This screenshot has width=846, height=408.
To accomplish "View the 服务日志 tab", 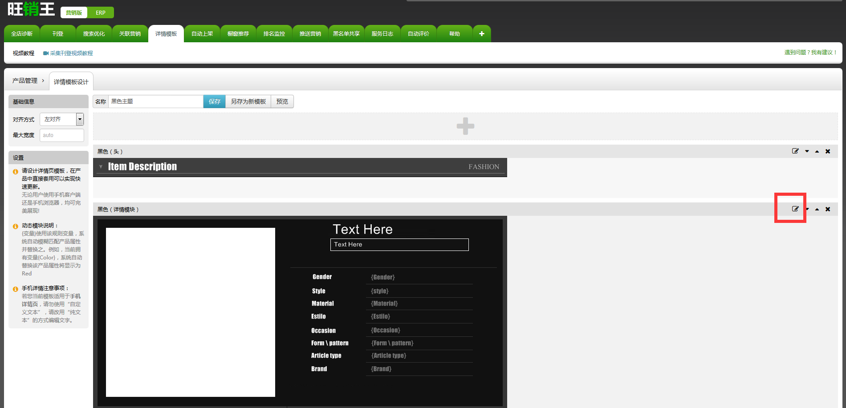I will tap(382, 34).
